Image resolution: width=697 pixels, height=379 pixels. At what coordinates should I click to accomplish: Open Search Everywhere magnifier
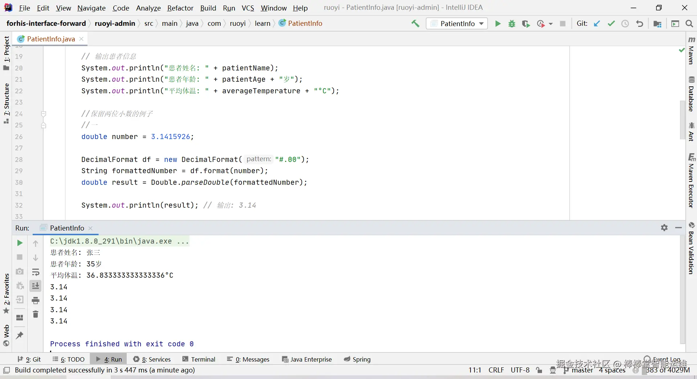tap(689, 24)
